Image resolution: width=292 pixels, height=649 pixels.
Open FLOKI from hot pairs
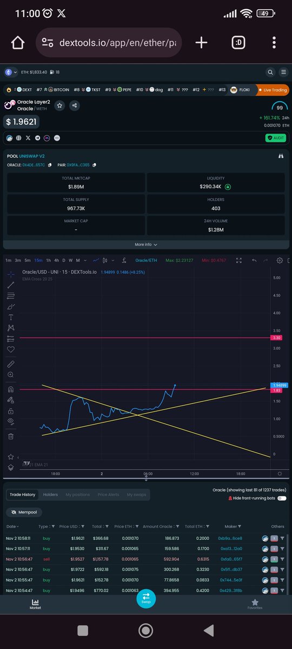pyautogui.click(x=241, y=90)
